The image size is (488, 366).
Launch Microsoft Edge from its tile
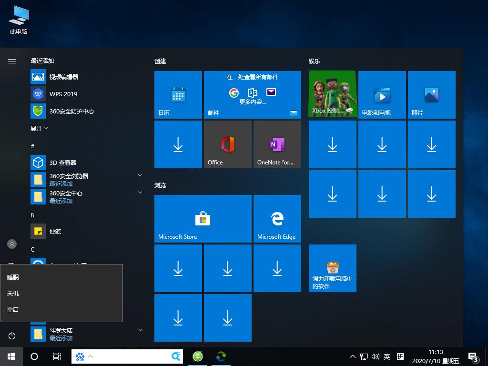coord(277,218)
